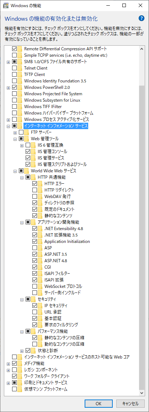Click the Windows Features title bar icon
The height and width of the screenshot is (412, 149).
(x=5, y=5)
